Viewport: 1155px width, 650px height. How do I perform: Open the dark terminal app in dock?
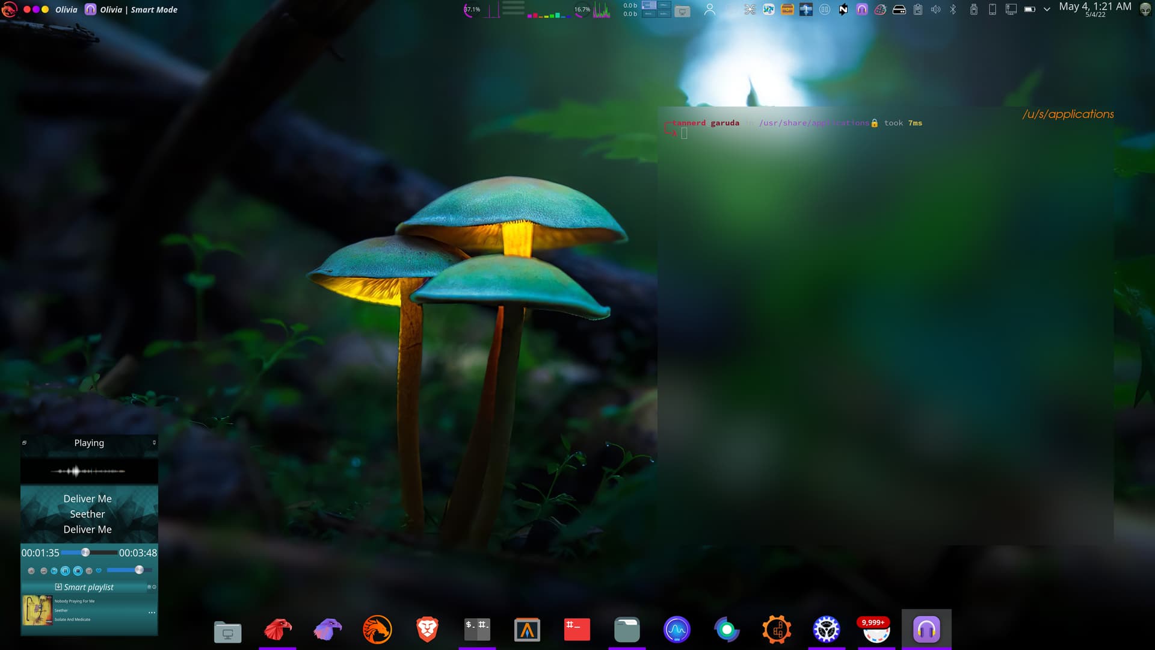[477, 630]
